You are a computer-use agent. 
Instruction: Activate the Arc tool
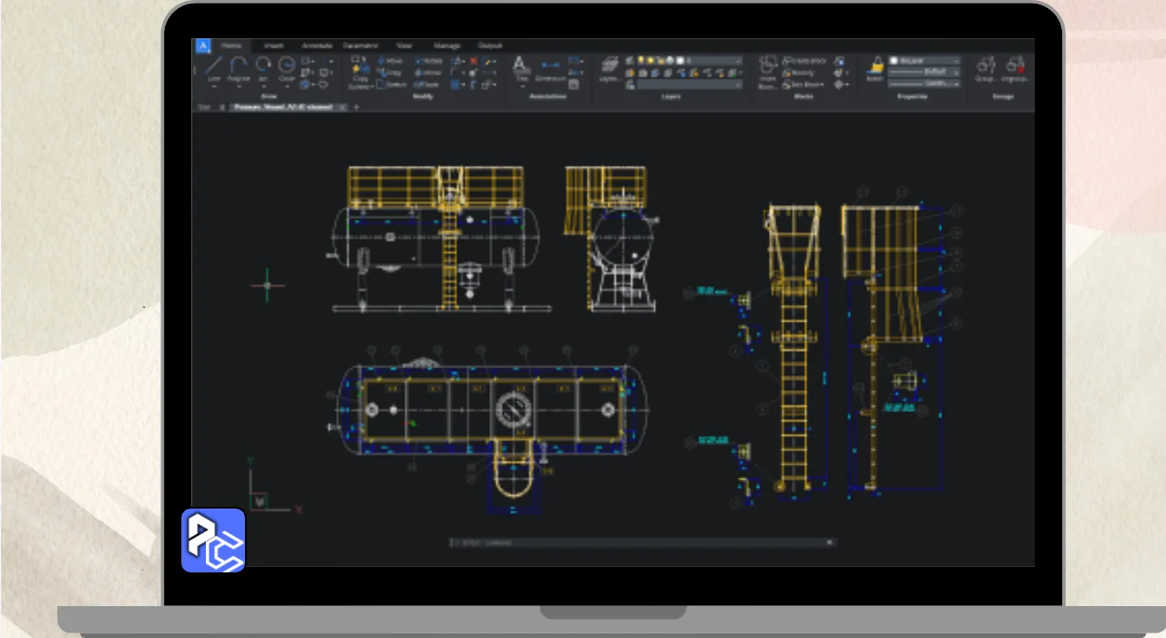pyautogui.click(x=263, y=67)
